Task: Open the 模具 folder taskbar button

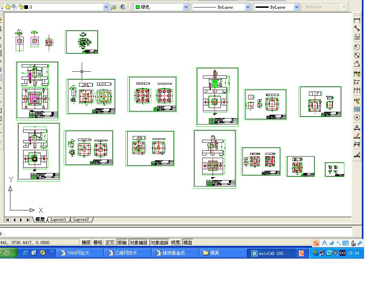Action: [222, 253]
